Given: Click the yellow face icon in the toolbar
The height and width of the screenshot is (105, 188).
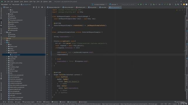Looking at the screenshot, I should pyautogui.click(x=184, y=4).
